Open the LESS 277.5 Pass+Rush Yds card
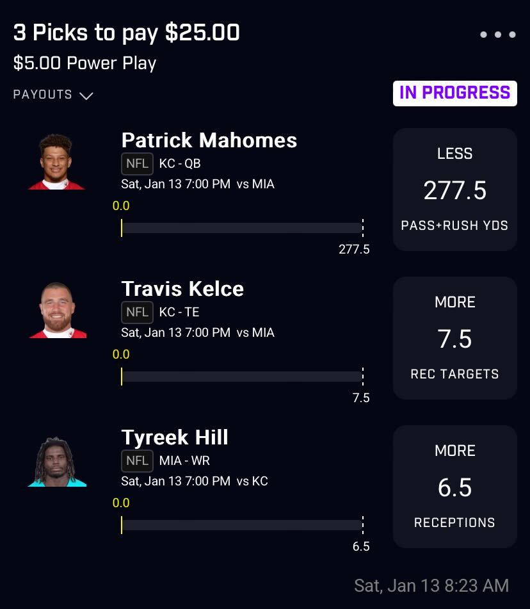 click(x=454, y=190)
